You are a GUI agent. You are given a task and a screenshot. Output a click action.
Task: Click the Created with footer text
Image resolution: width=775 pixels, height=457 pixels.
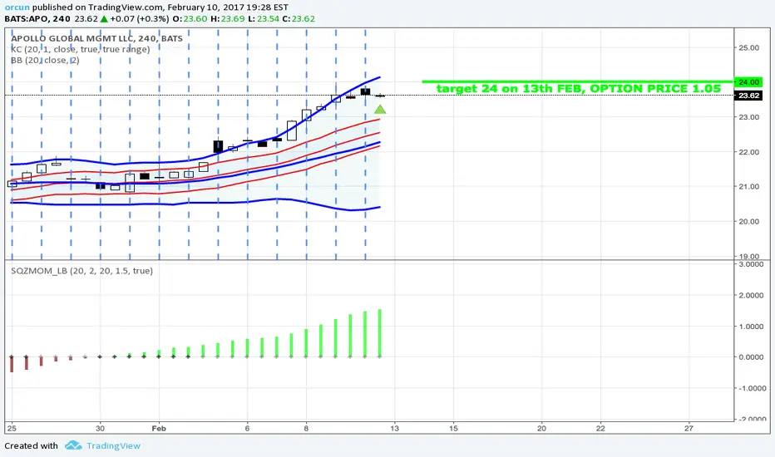point(31,445)
